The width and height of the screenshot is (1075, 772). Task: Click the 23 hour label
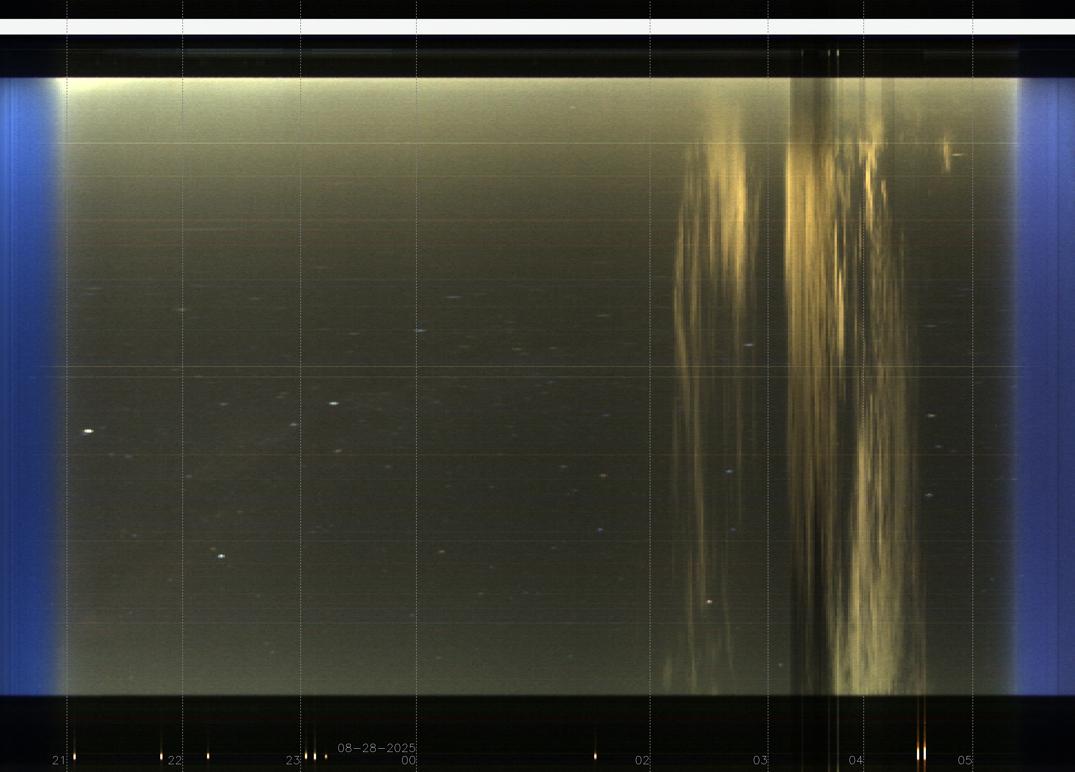293,760
